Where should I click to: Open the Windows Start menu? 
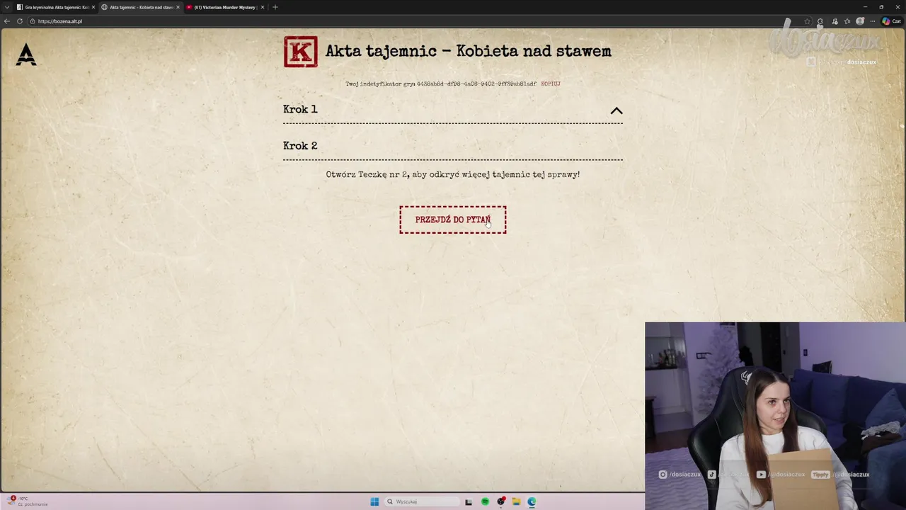tap(374, 501)
